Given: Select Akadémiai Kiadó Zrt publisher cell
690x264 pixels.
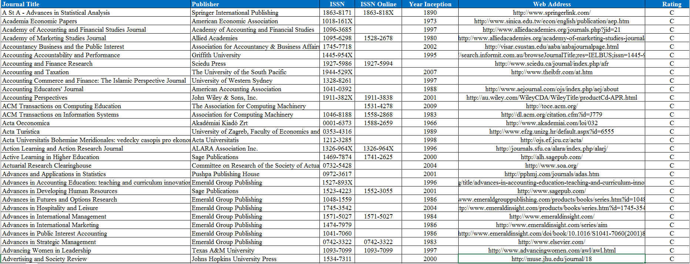Looking at the screenshot, I should coord(255,123).
